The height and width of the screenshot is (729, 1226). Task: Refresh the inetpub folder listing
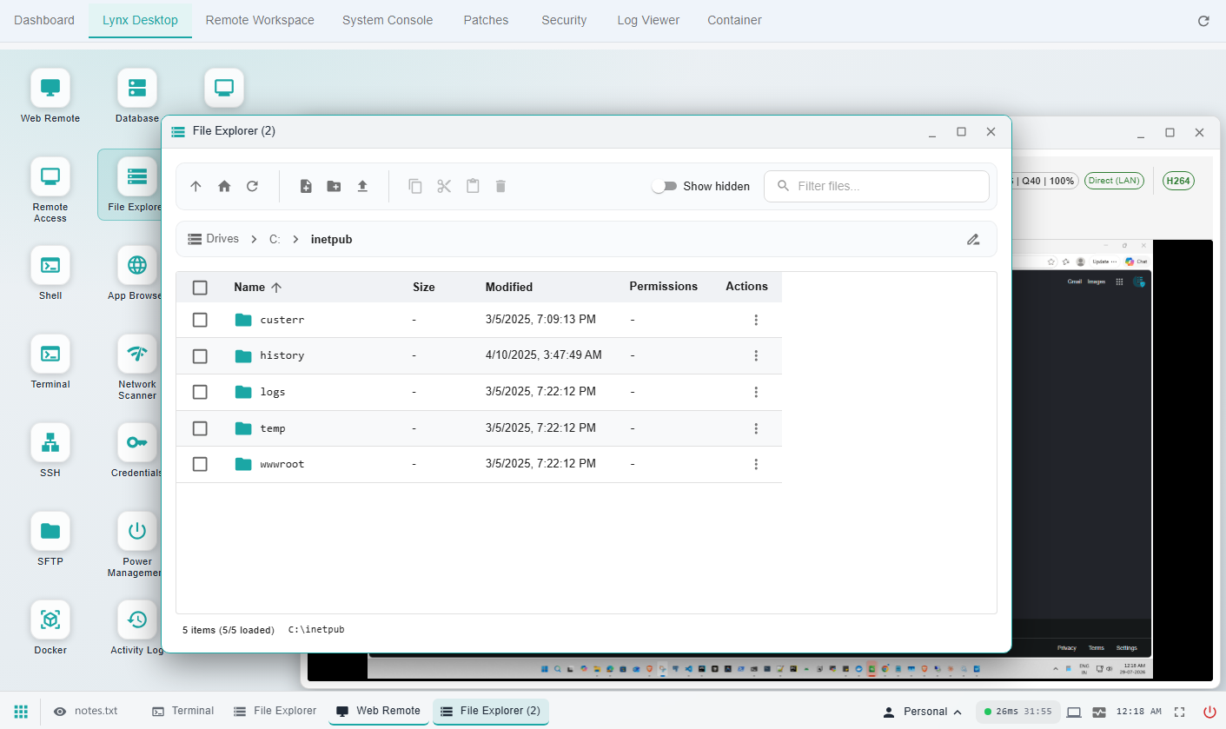(x=252, y=186)
